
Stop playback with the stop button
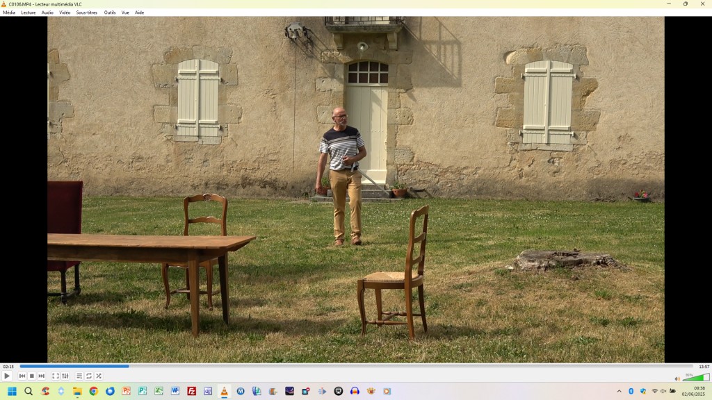coord(32,376)
